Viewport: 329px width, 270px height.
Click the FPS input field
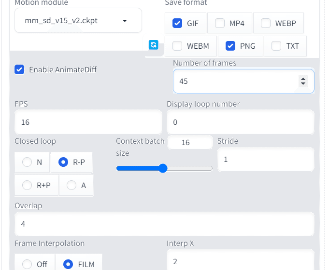[88, 122]
